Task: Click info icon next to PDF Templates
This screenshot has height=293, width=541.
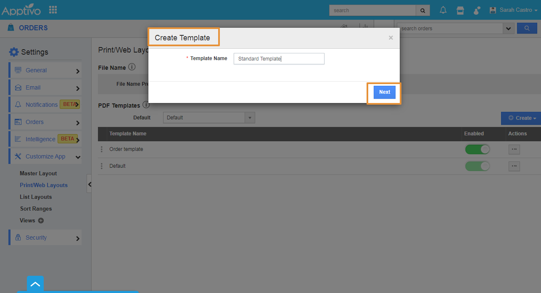Action: coord(146,105)
